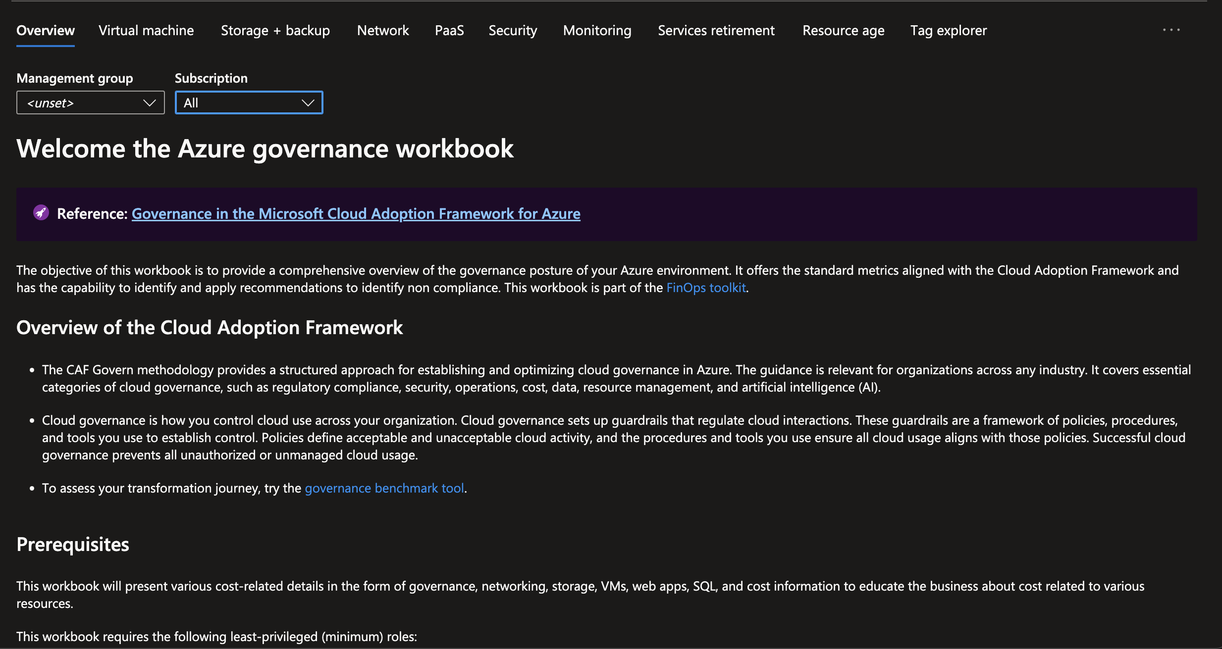Open the Security tab

(x=513, y=30)
